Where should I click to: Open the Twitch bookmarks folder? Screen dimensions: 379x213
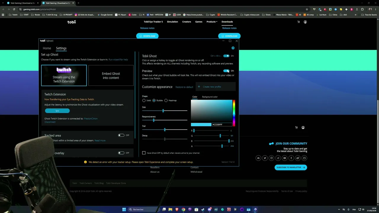point(13,15)
